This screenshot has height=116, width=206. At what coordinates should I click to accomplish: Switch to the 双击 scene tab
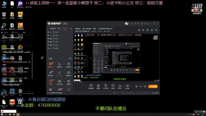[x=59, y=28]
